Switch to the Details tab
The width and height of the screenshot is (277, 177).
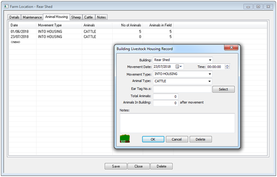14,17
